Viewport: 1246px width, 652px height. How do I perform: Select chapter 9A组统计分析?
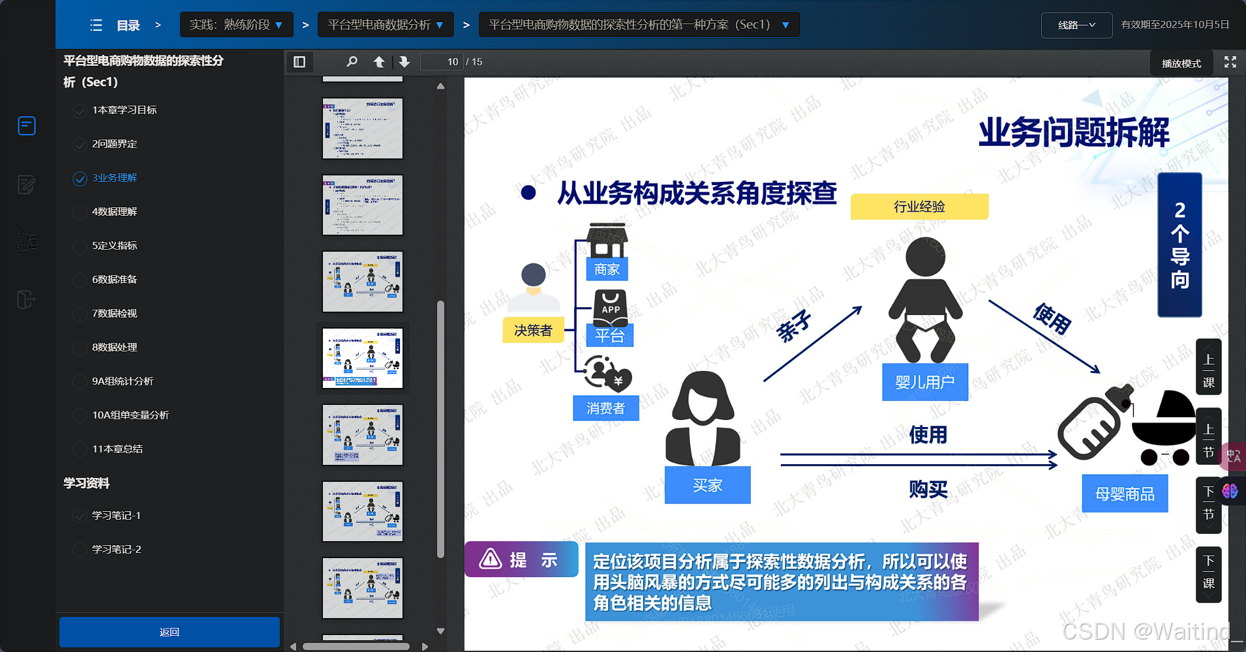(x=123, y=381)
